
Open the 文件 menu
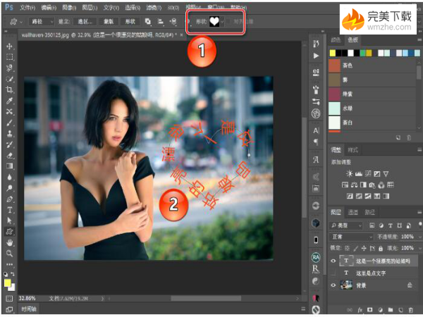(27, 8)
